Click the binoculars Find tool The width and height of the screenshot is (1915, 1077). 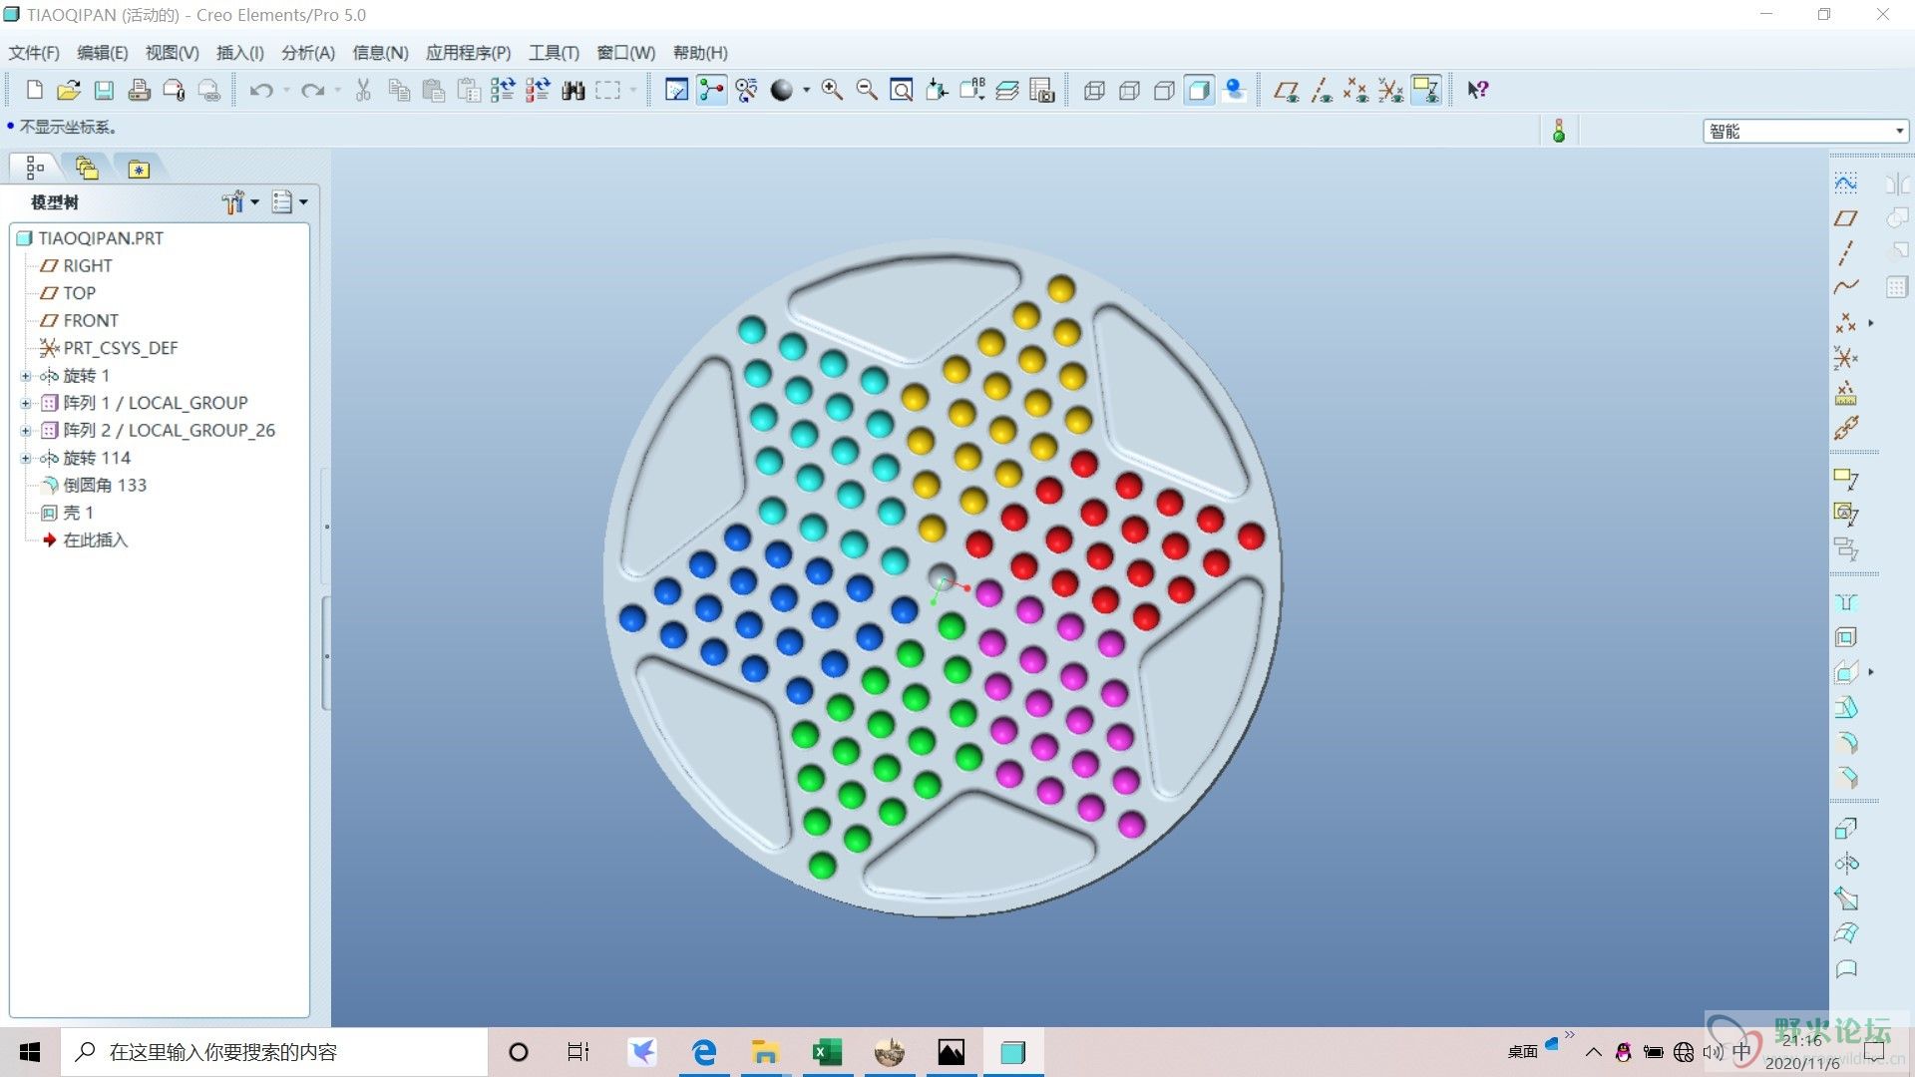[573, 90]
